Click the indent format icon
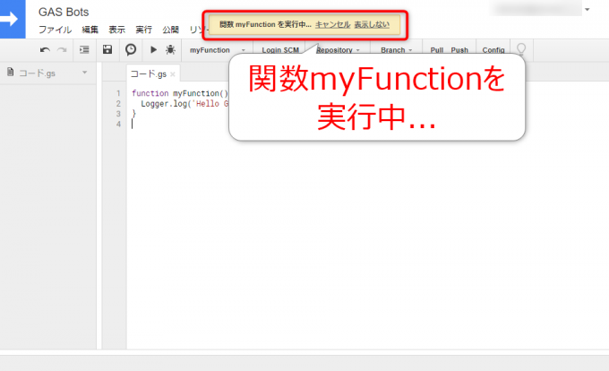This screenshot has height=371, width=609. coord(84,50)
